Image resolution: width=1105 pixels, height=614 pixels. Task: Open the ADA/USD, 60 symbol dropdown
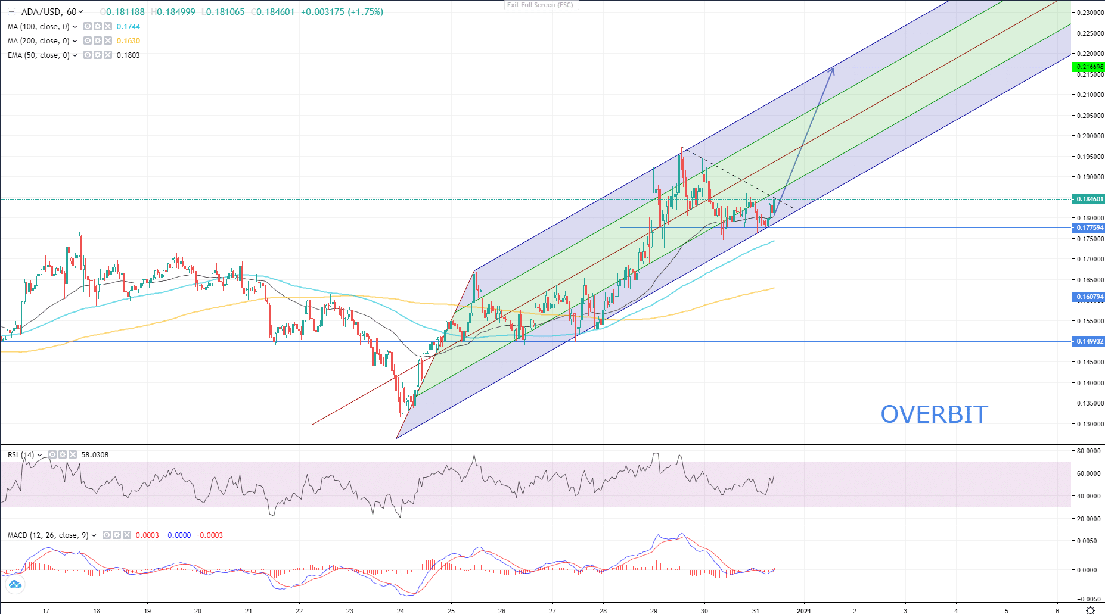coord(81,12)
